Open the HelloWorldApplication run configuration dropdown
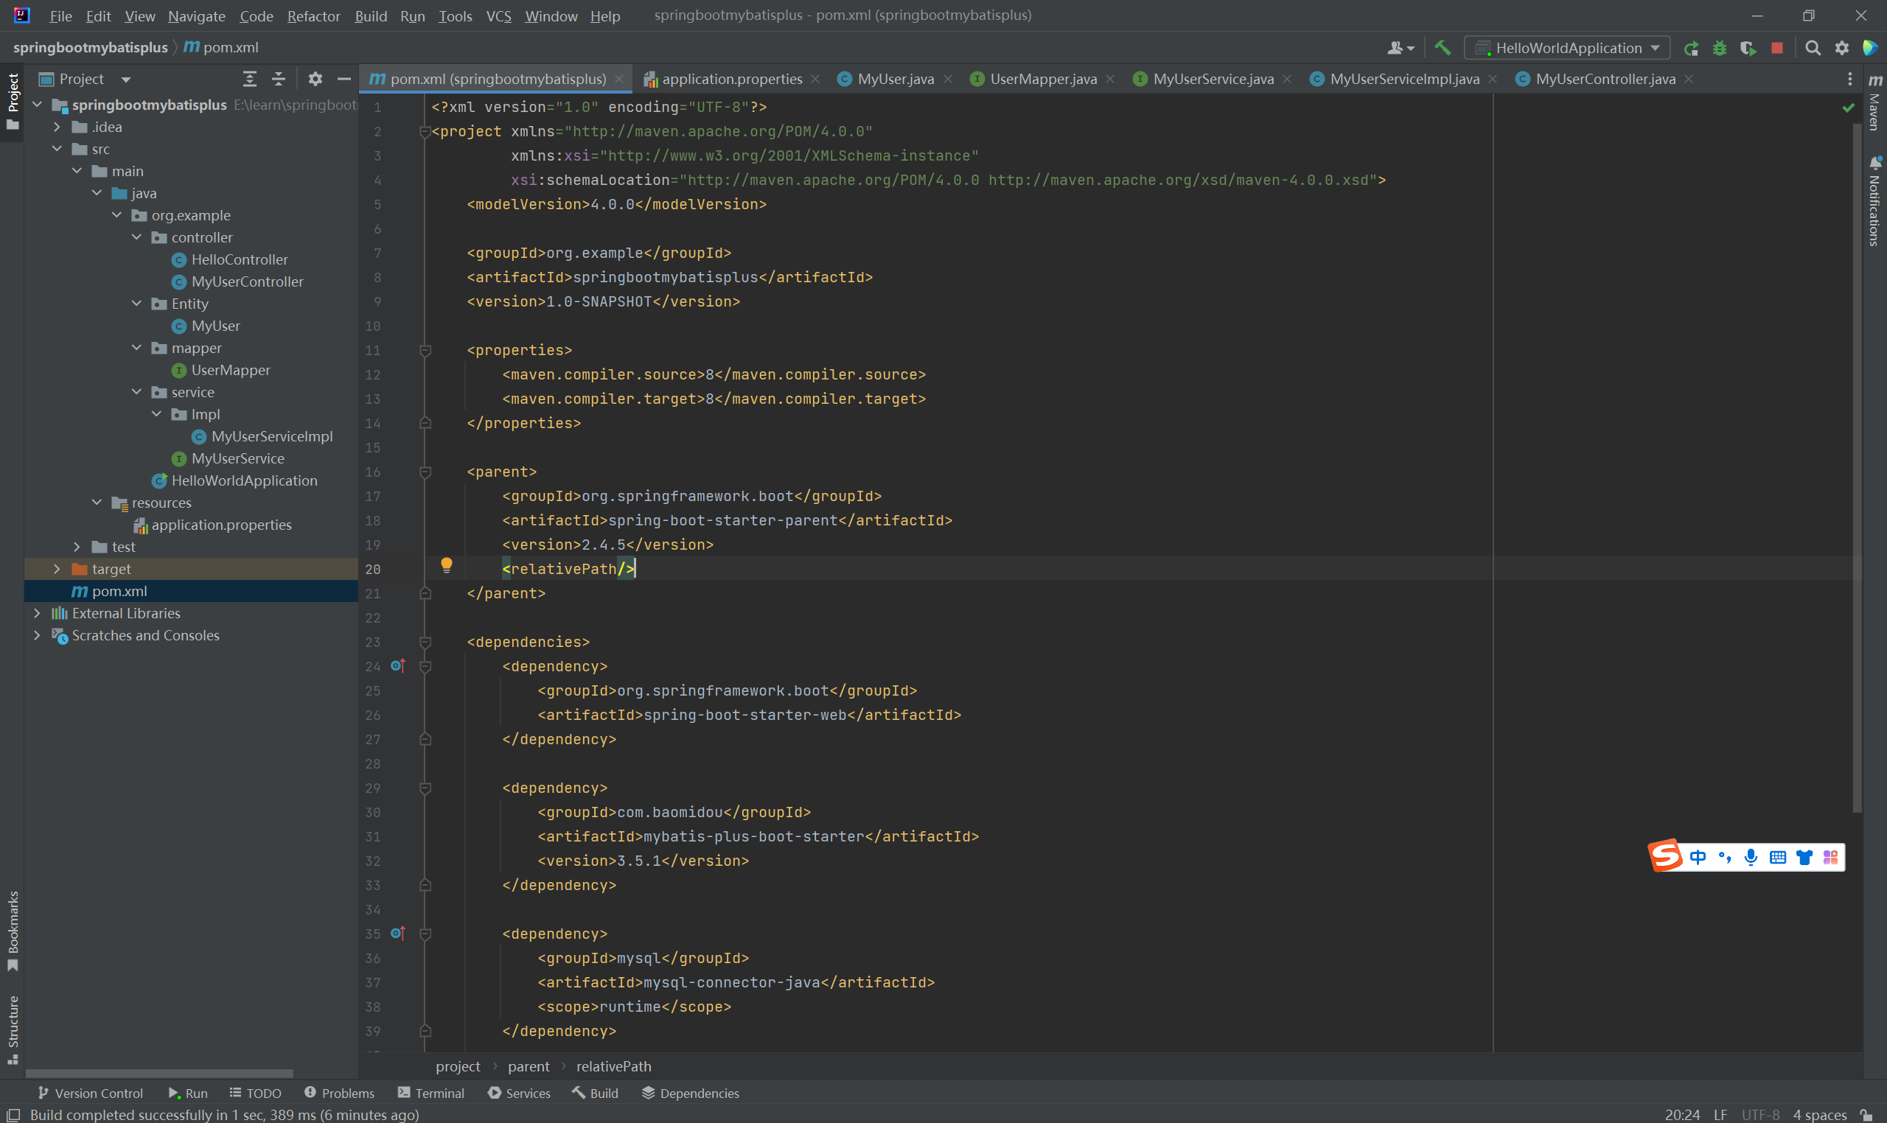 (x=1568, y=48)
